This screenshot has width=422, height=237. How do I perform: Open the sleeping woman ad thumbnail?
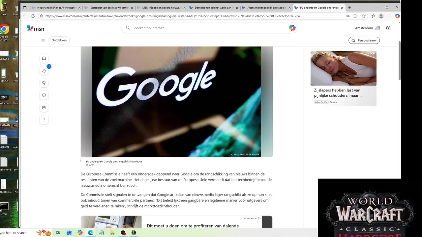(343, 68)
